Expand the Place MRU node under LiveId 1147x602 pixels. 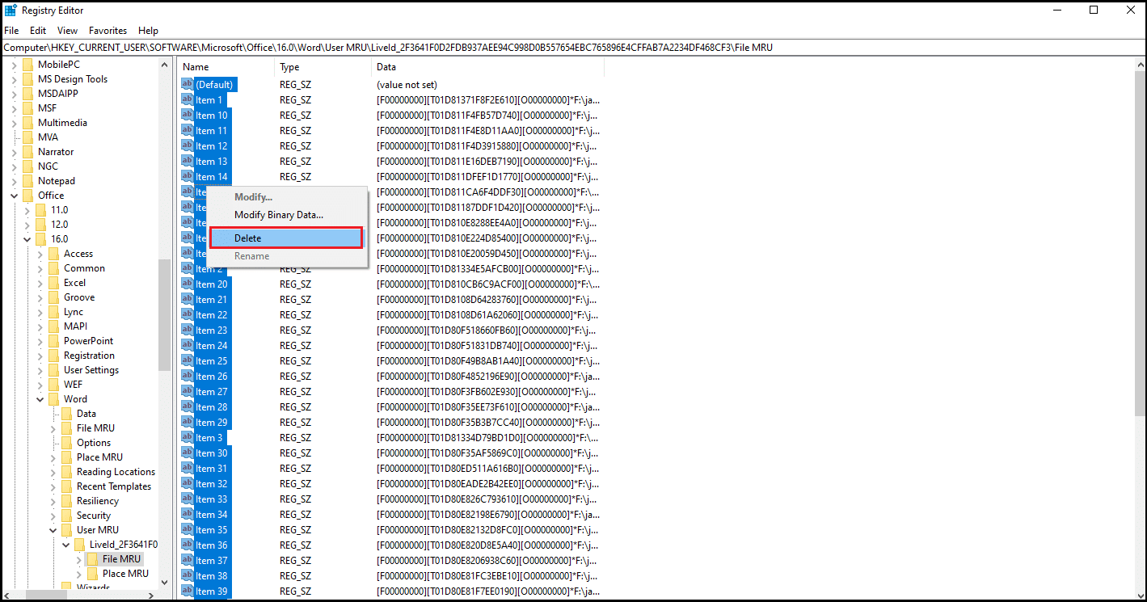click(78, 574)
